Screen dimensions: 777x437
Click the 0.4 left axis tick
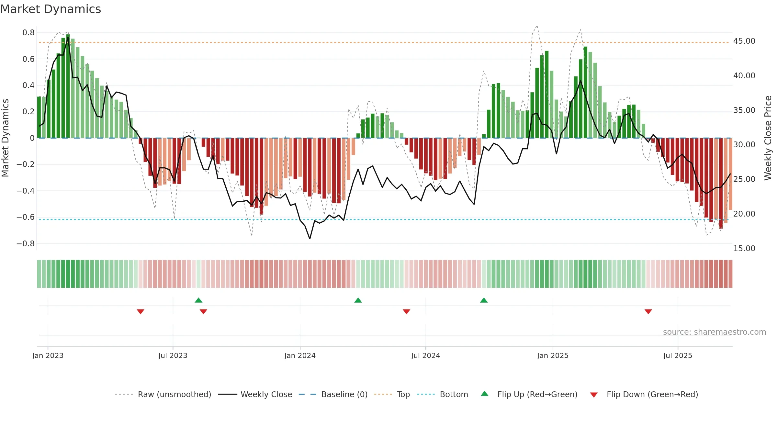click(28, 85)
